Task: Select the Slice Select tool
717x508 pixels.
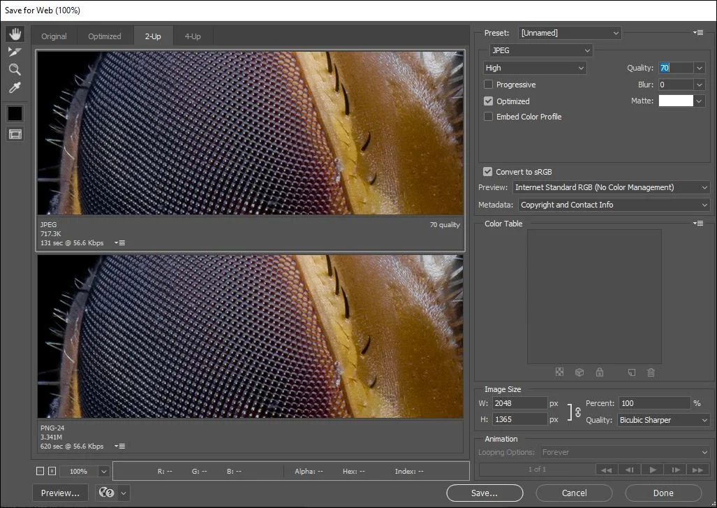Action: (x=15, y=51)
